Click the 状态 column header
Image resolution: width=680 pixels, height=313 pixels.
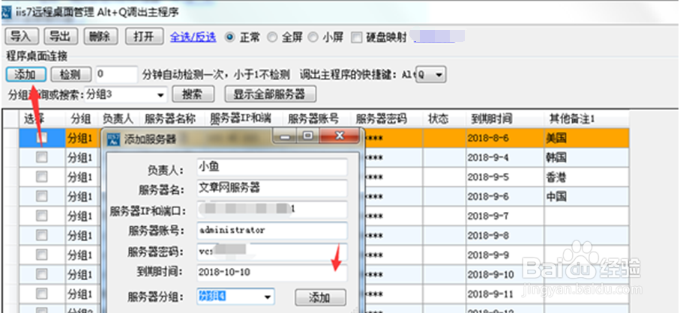(x=444, y=118)
